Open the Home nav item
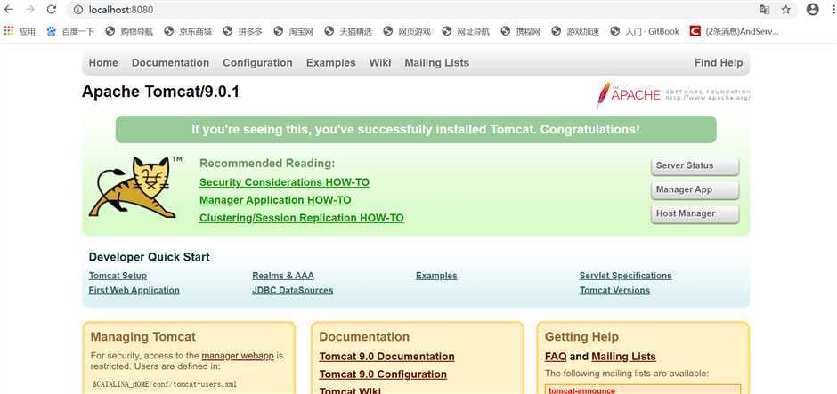Viewport: 837px width, 394px height. pyautogui.click(x=103, y=63)
